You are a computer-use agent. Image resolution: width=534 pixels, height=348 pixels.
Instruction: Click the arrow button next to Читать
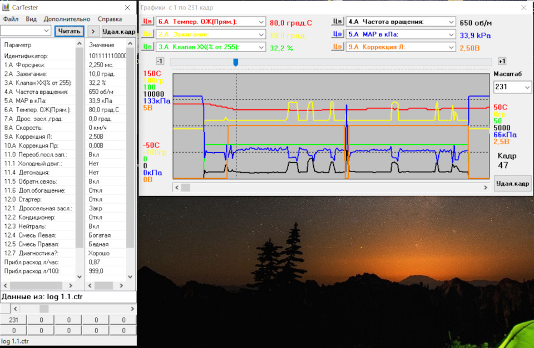coord(93,31)
